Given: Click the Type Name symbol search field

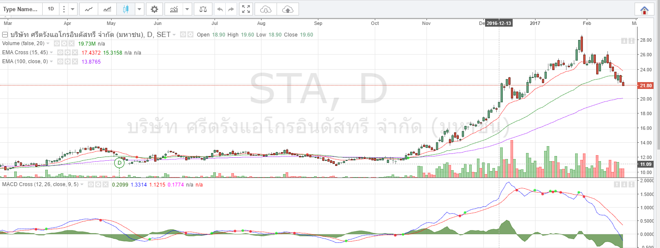Looking at the screenshot, I should (22, 9).
